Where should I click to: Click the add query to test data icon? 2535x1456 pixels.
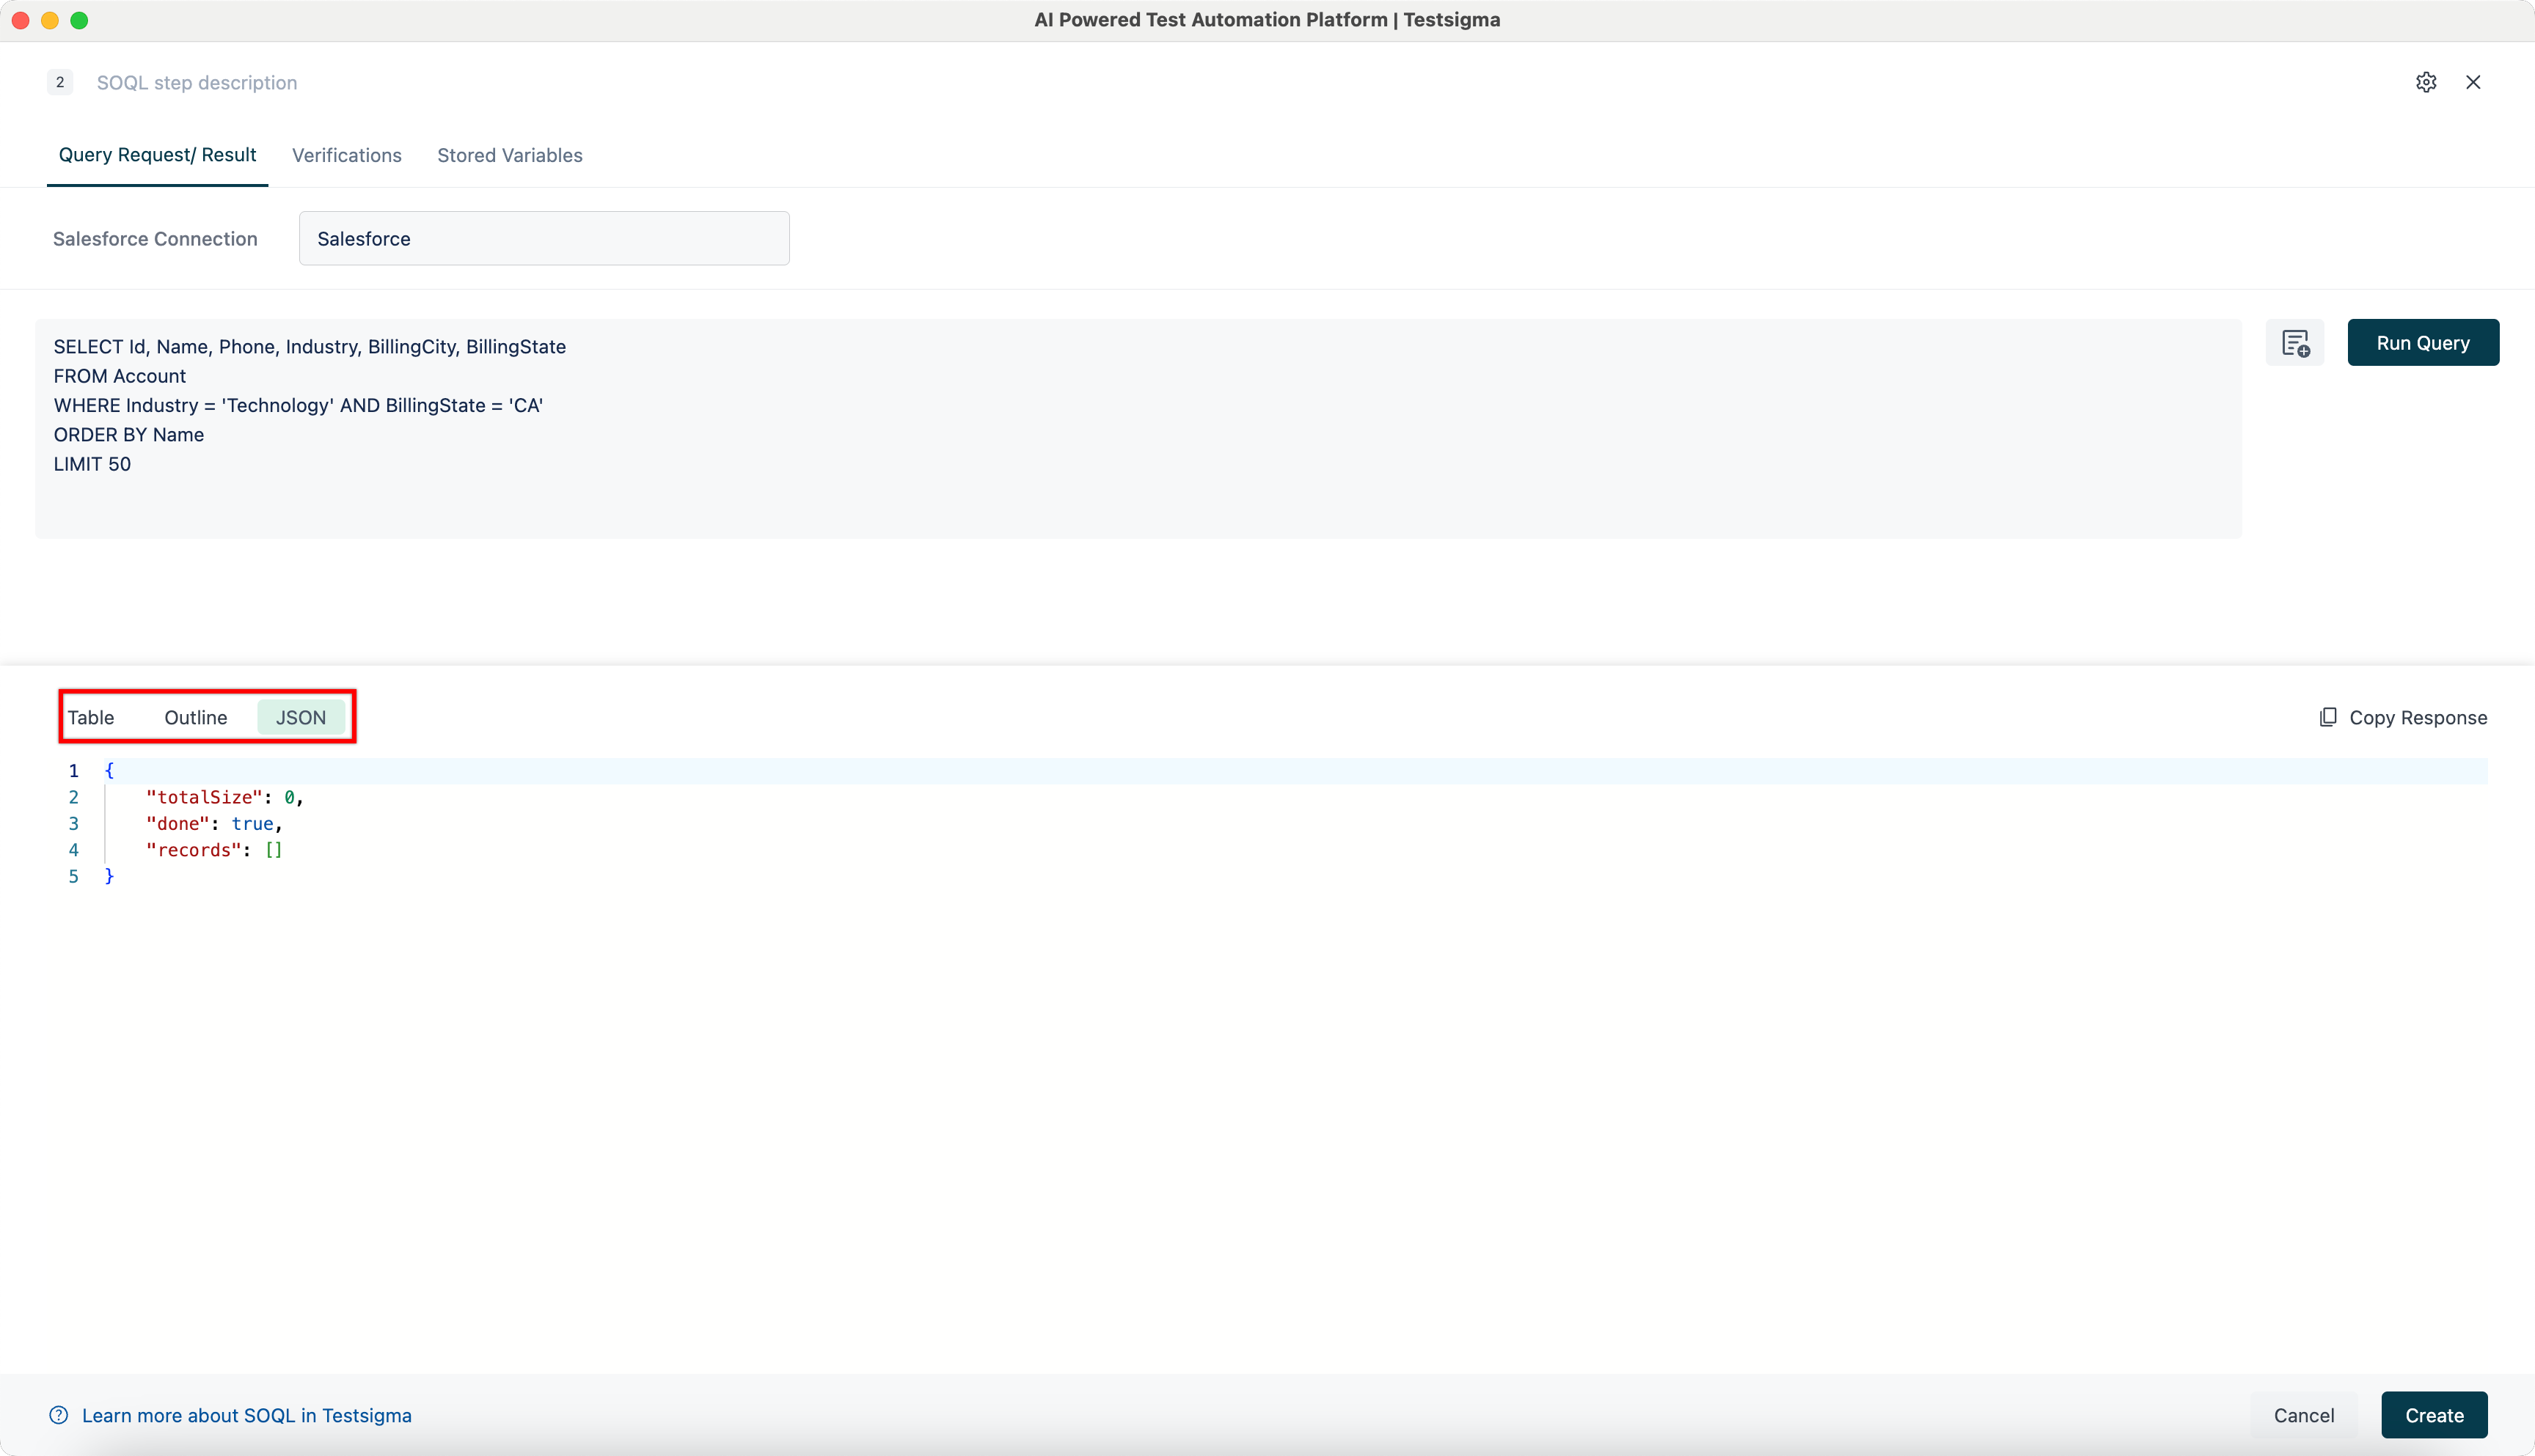point(2295,343)
